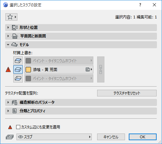Screen dimensions: 162x144
Task: Close the slab settings dialog
Action: [x=154, y=5]
